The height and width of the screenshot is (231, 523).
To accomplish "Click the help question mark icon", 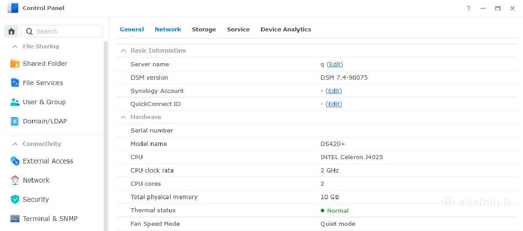I will (469, 8).
